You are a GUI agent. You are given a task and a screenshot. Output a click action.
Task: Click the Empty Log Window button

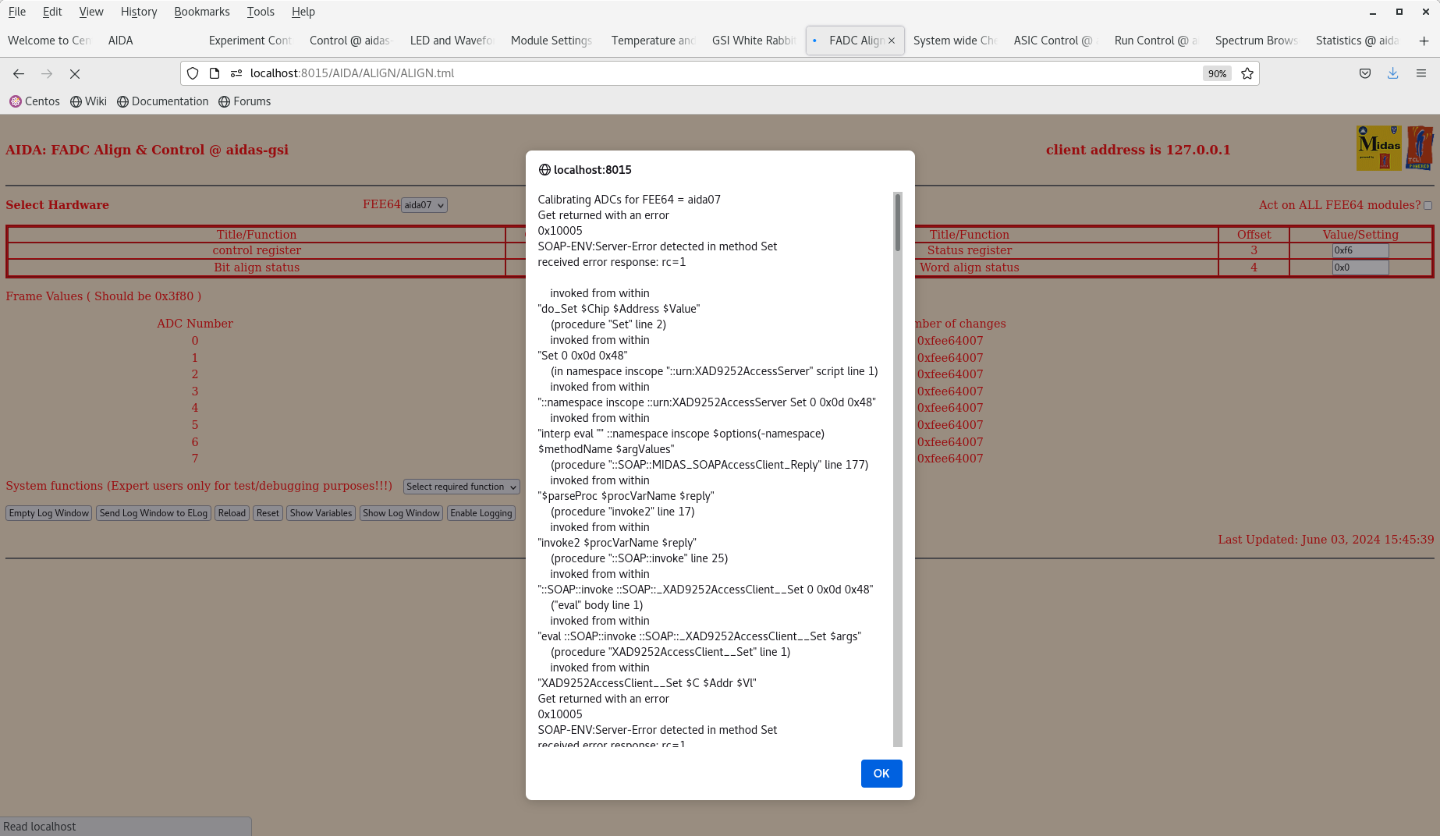click(49, 513)
